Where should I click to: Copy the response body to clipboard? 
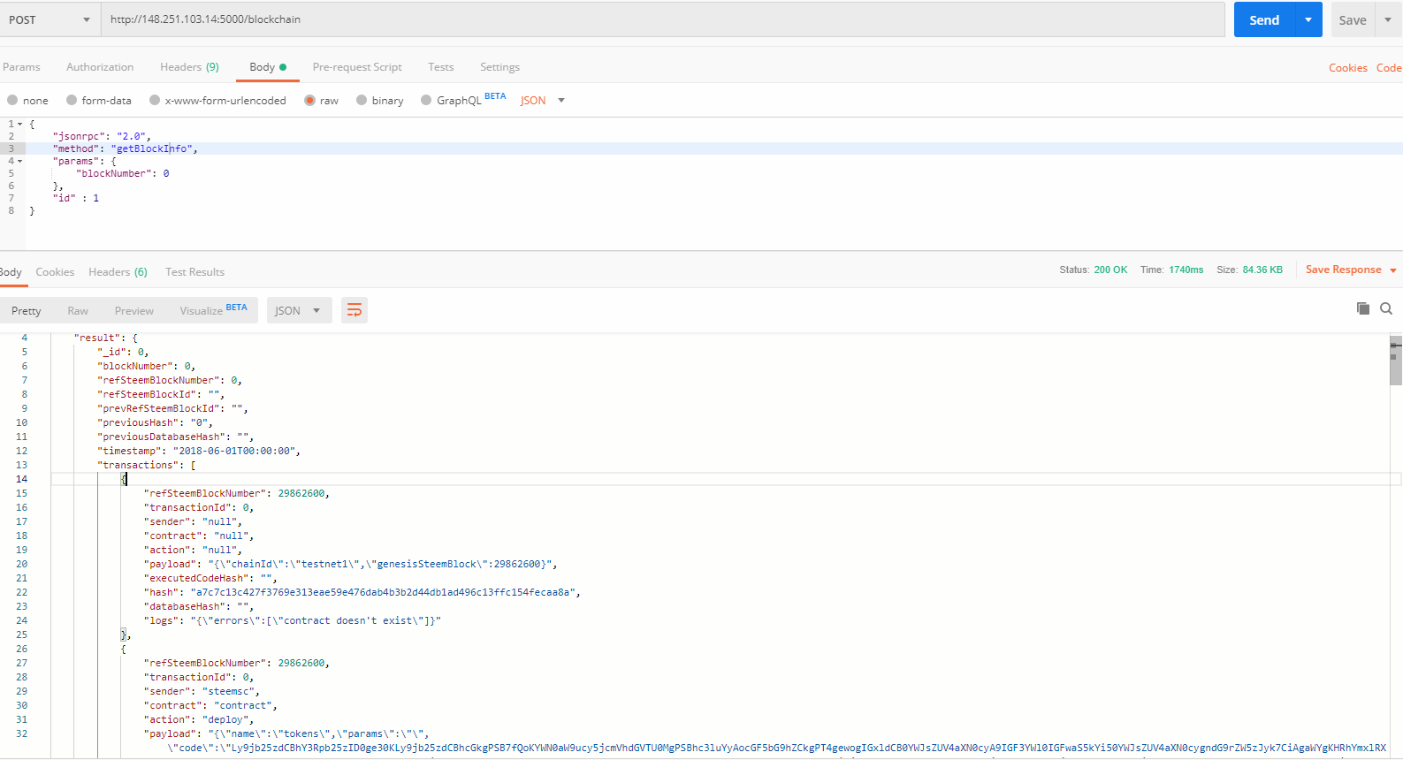tap(1363, 308)
